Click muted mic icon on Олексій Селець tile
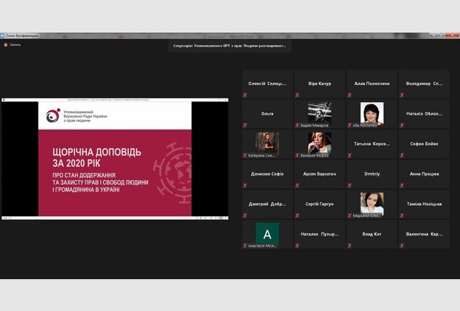460x311 pixels. 246,95
